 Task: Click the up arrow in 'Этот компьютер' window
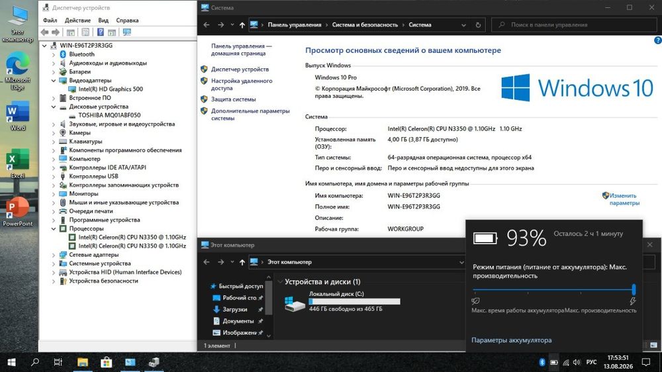pos(242,262)
